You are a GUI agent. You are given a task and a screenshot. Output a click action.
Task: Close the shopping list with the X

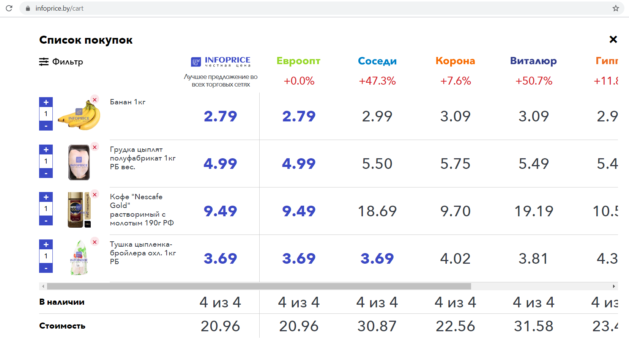613,39
